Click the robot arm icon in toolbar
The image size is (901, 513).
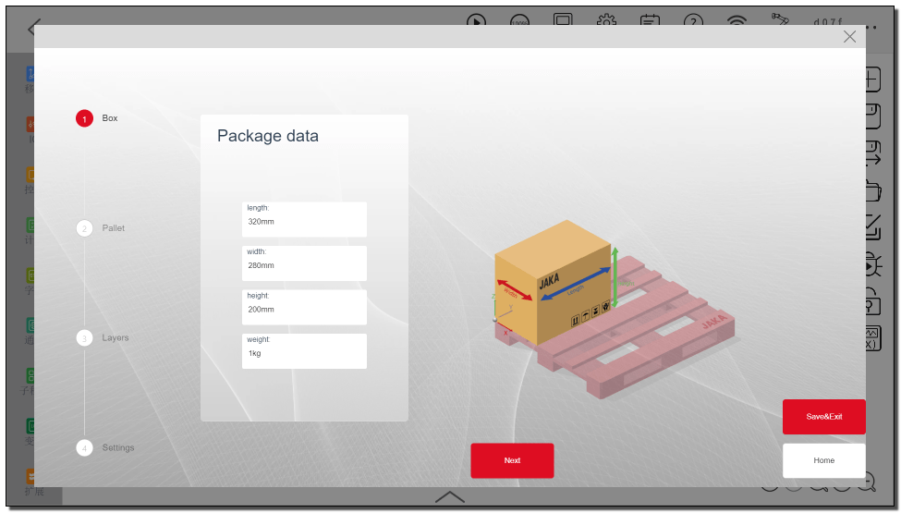pos(779,19)
